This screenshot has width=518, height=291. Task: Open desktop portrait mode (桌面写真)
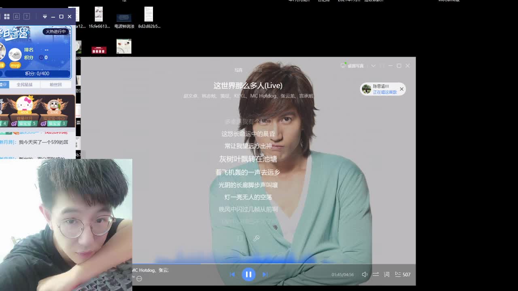click(352, 66)
